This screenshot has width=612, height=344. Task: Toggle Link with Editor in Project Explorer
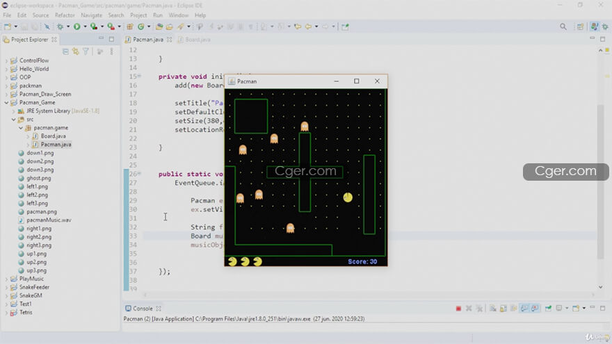coord(76,51)
